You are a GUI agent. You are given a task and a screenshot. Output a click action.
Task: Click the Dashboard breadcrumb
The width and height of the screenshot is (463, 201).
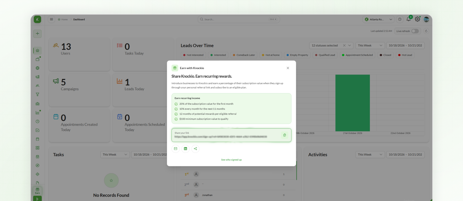[79, 19]
